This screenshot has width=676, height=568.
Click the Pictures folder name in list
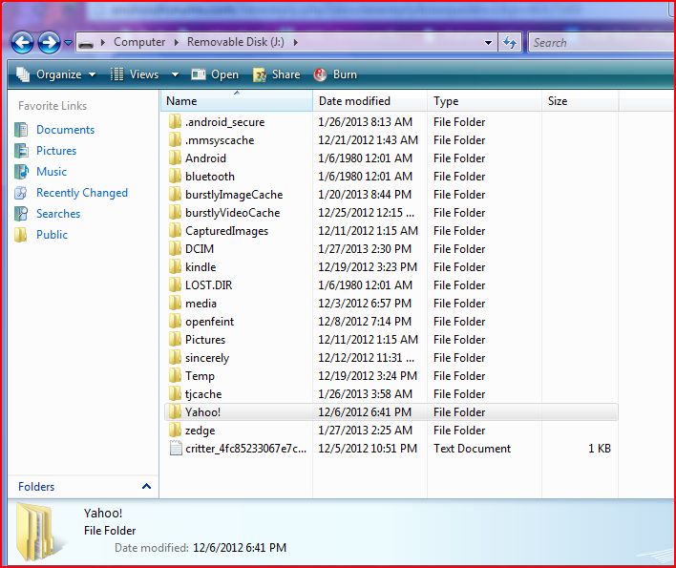pos(205,340)
